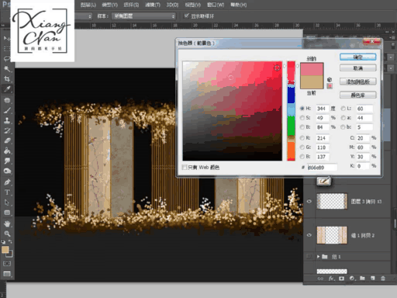Viewport: 397px width, 298px height.
Task: Select the History Brush tool
Action: click(7, 130)
